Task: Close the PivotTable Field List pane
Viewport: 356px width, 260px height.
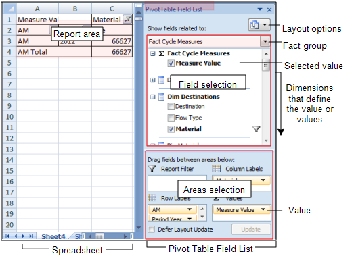Action: tap(269, 9)
